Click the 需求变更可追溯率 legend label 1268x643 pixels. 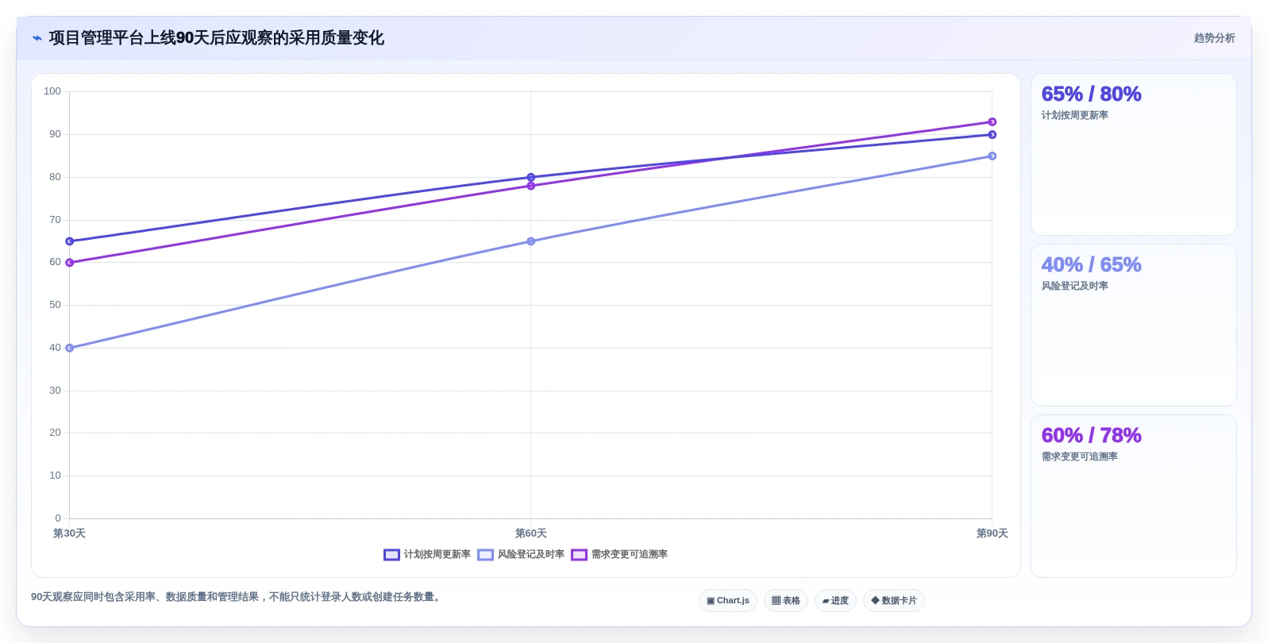tap(630, 554)
